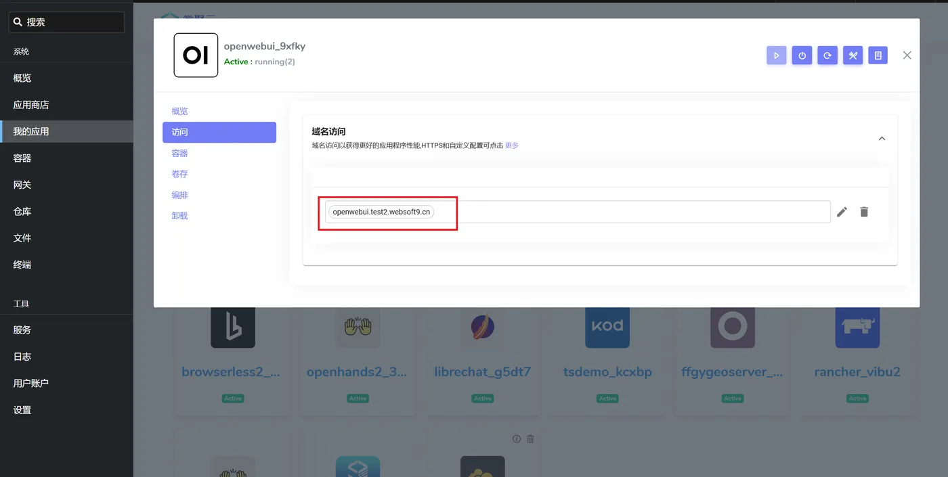Click inside the domain input field
This screenshot has height=477, width=948.
pos(578,212)
